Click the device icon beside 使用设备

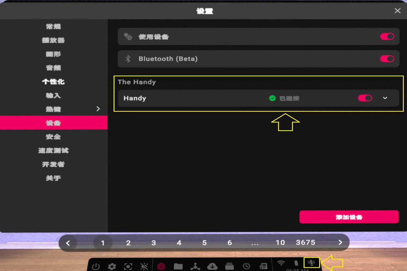click(x=128, y=37)
